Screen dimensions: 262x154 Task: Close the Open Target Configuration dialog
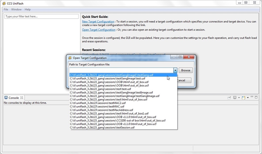coord(189,57)
